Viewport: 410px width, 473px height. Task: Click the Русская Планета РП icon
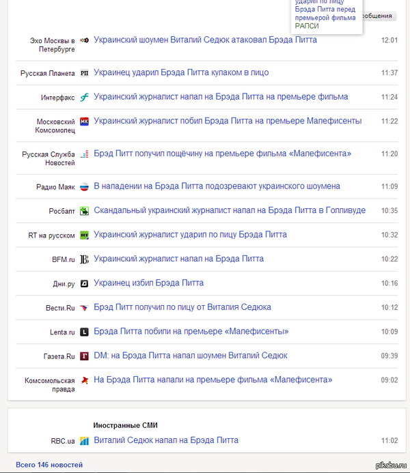pyautogui.click(x=85, y=72)
